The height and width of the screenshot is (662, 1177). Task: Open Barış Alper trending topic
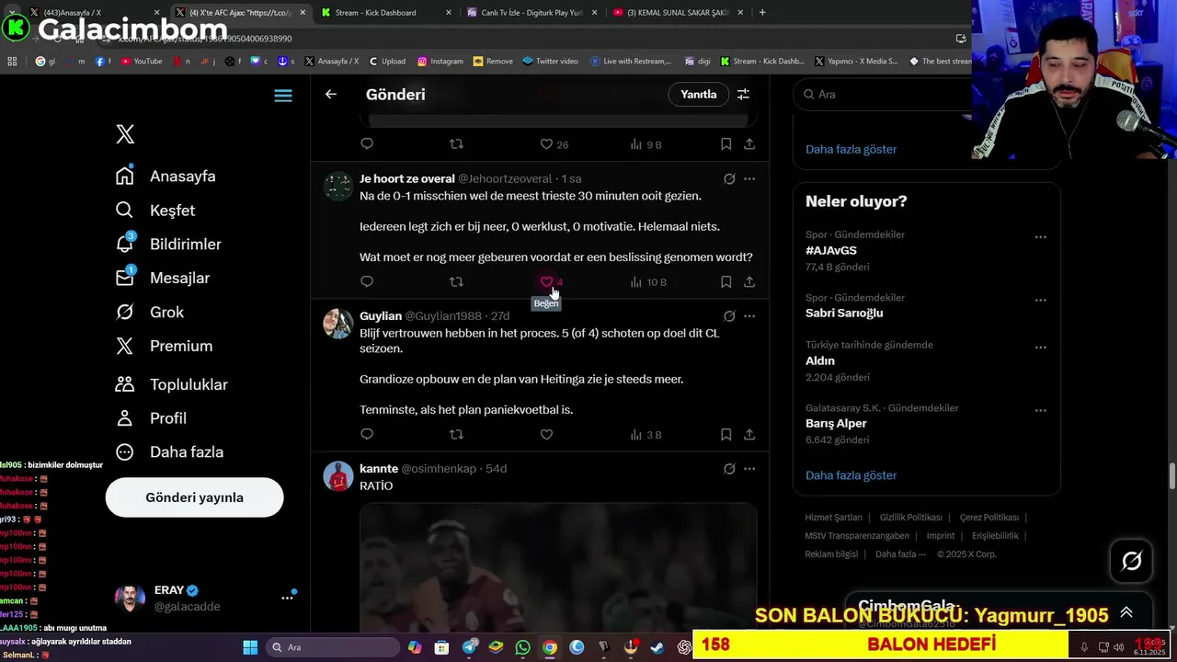(x=836, y=423)
